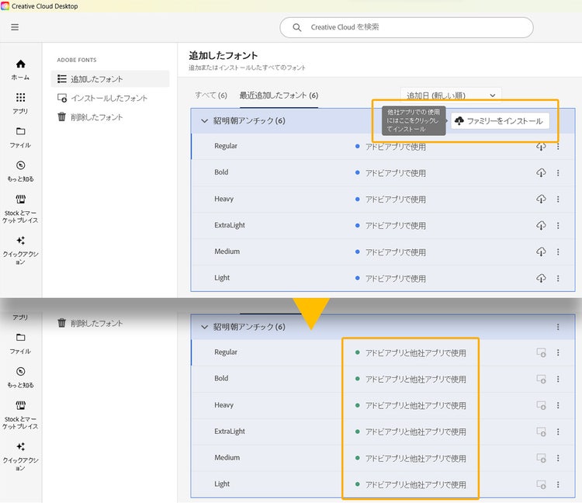Install Bold font via cloud icon
Screen dimensions: 582x503
pyautogui.click(x=541, y=172)
